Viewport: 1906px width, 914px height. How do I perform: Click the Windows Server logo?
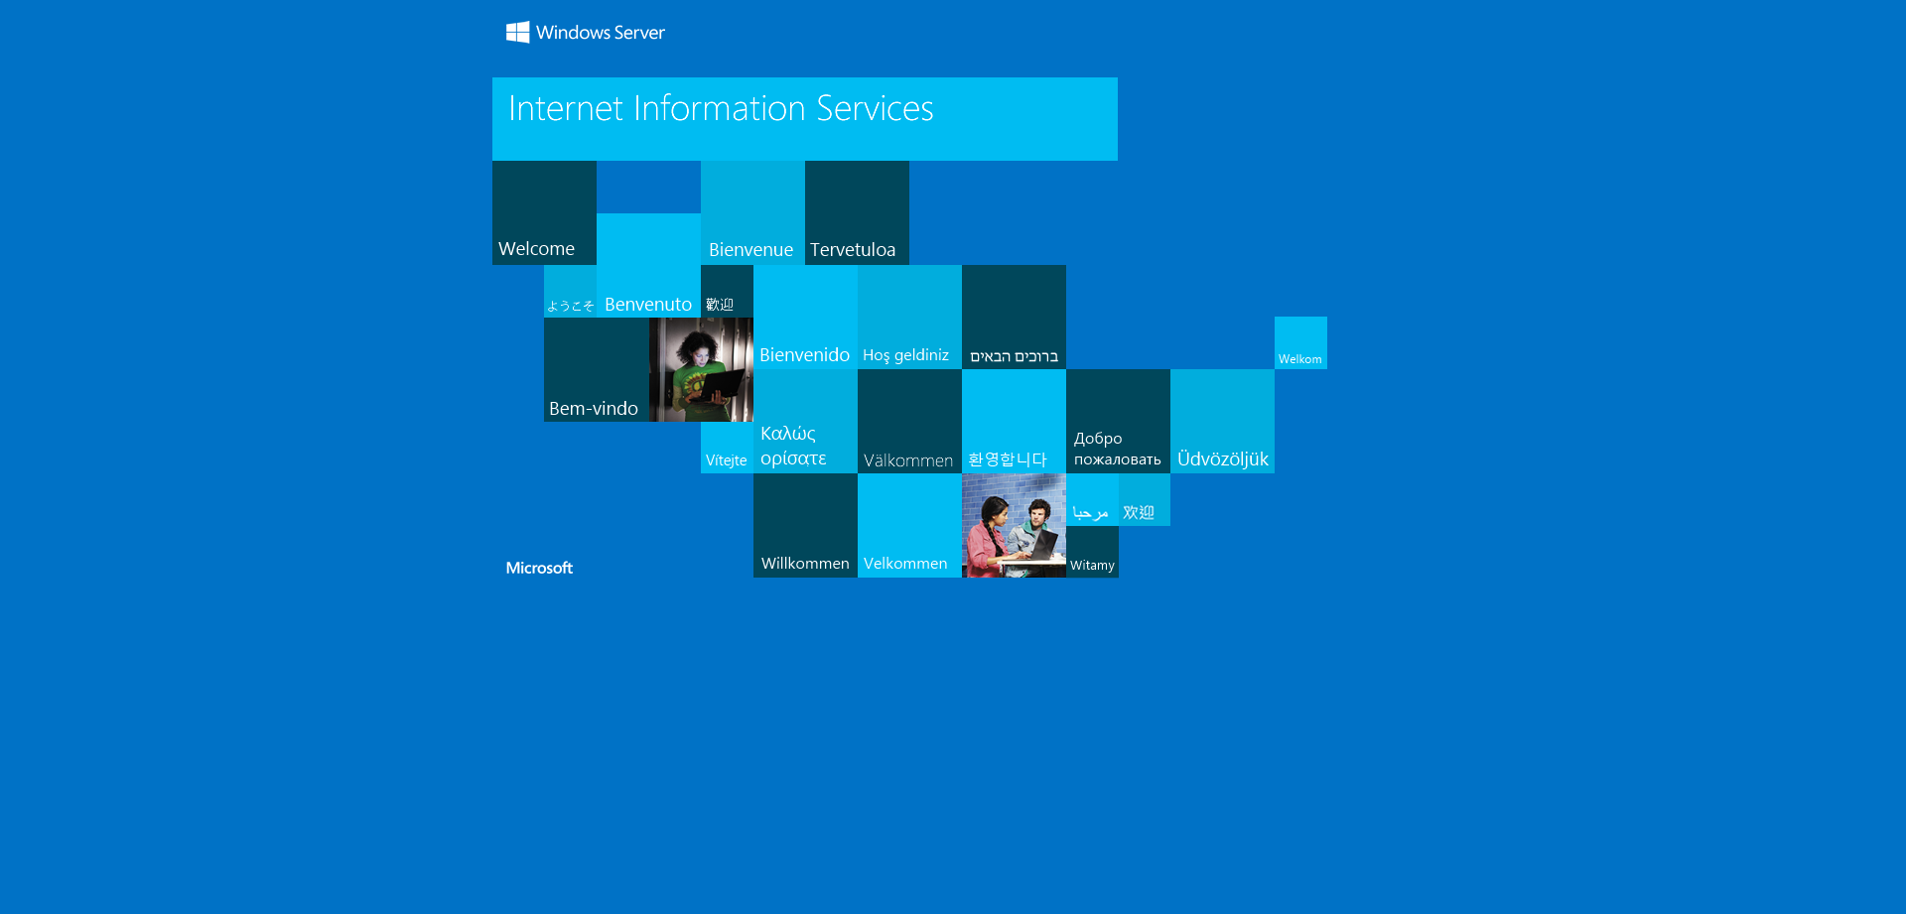tap(585, 33)
